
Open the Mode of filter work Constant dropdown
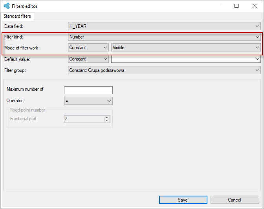[x=88, y=48]
